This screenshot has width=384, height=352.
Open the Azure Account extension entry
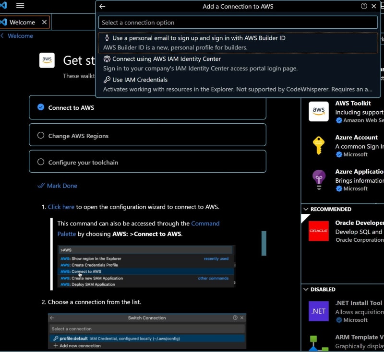pos(343,146)
